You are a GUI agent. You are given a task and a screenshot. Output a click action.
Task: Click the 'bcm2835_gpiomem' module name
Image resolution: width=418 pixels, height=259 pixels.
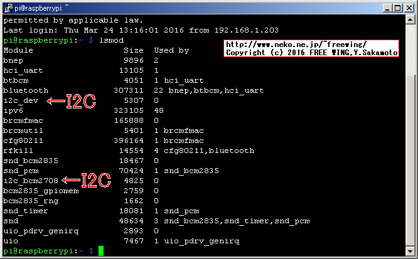41,191
